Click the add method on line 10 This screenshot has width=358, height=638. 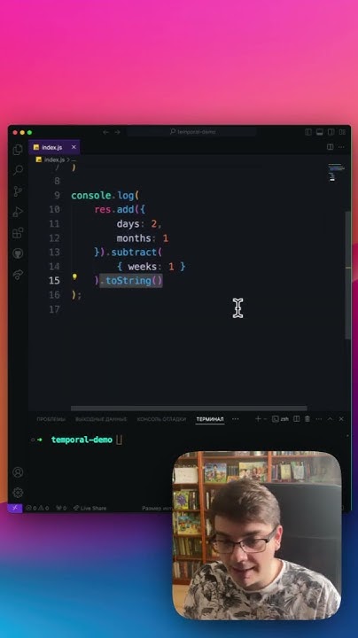[x=125, y=209]
